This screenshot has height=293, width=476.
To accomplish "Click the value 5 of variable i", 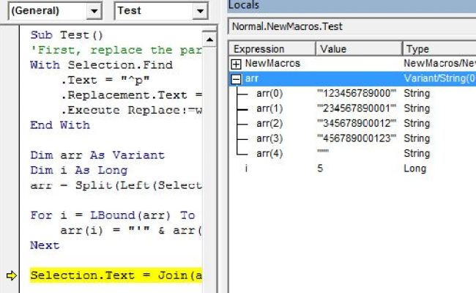I will tap(320, 168).
